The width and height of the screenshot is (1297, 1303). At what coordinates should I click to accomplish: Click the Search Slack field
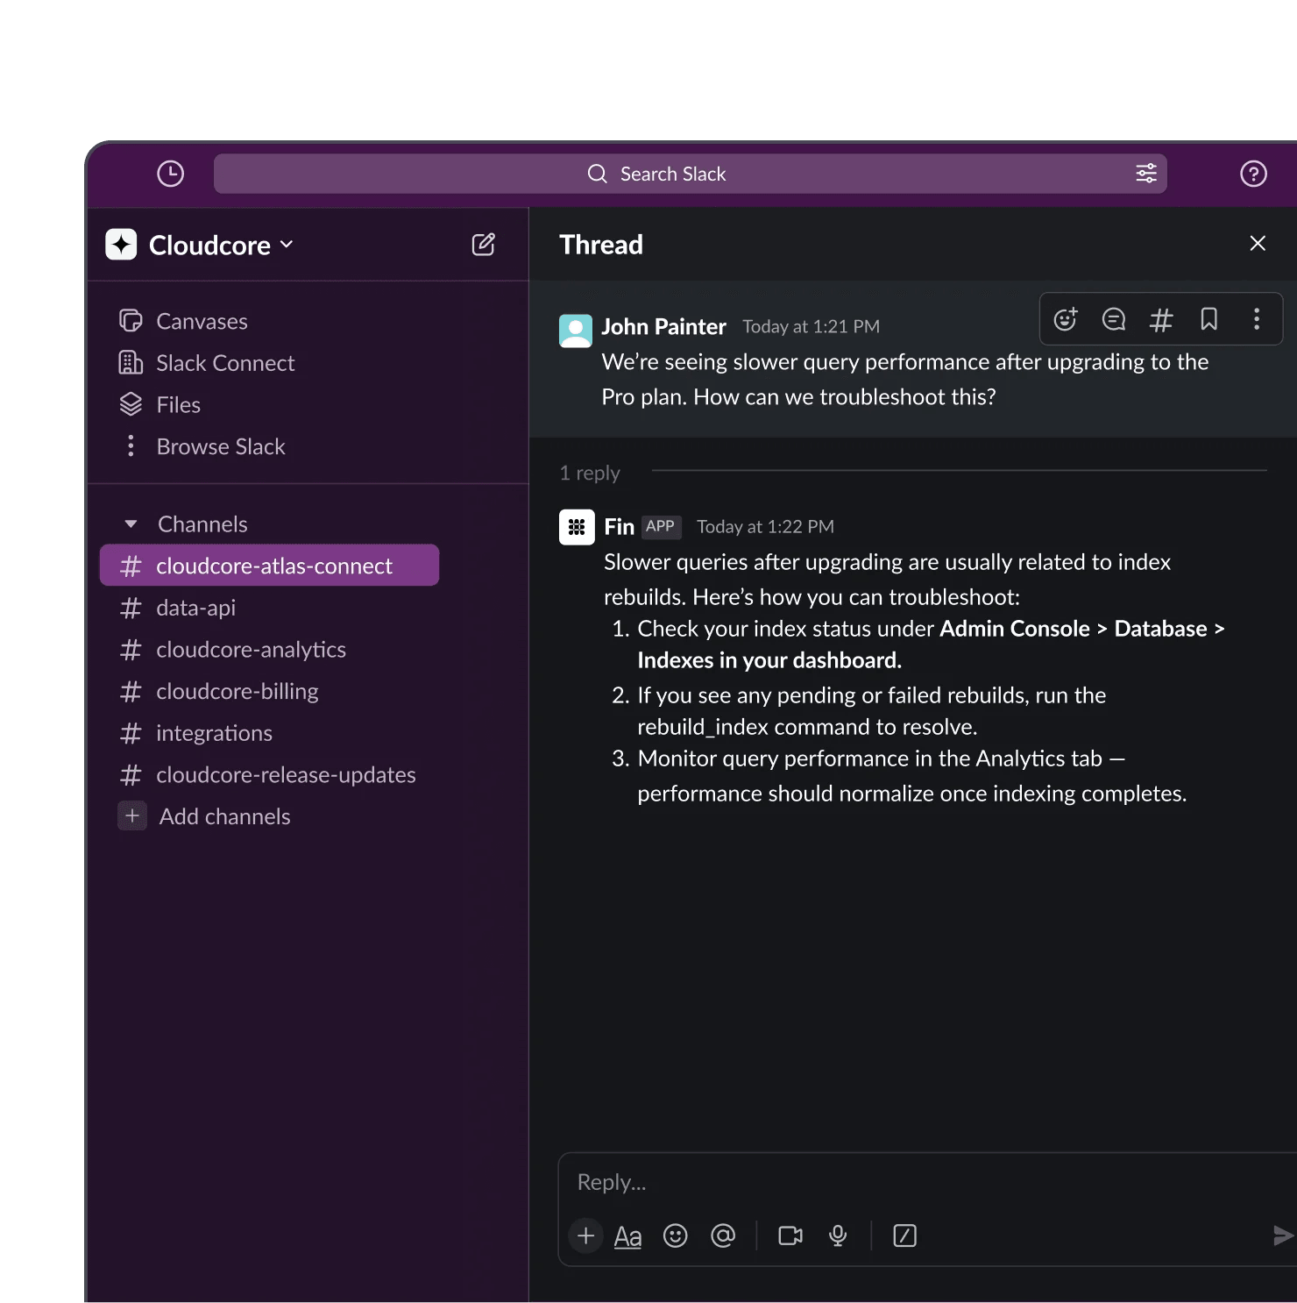(691, 174)
